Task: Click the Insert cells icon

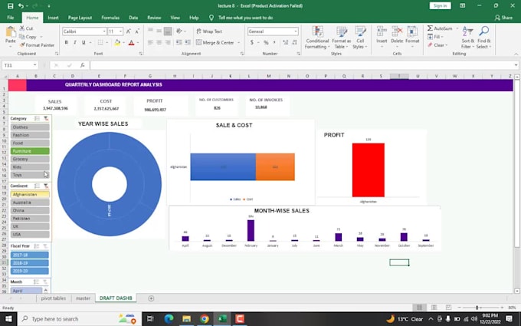Action: pyautogui.click(x=382, y=31)
